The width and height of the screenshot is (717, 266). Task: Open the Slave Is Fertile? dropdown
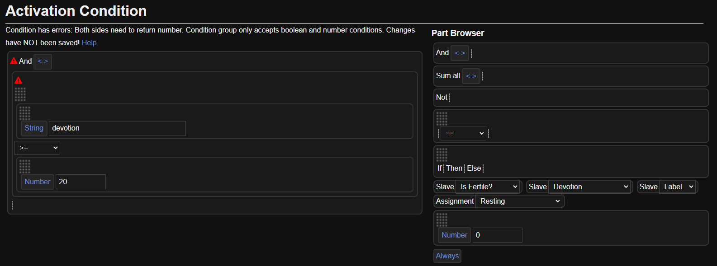click(x=488, y=187)
